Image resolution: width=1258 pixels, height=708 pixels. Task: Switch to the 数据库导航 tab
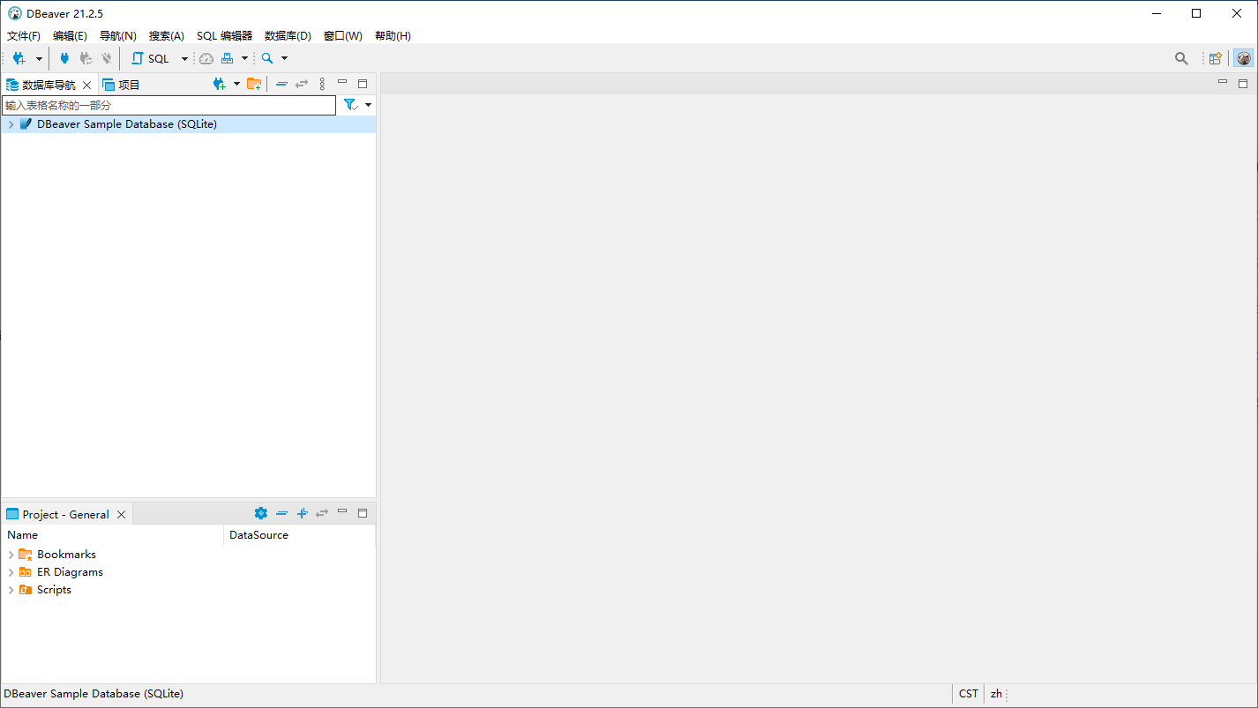[x=49, y=85]
